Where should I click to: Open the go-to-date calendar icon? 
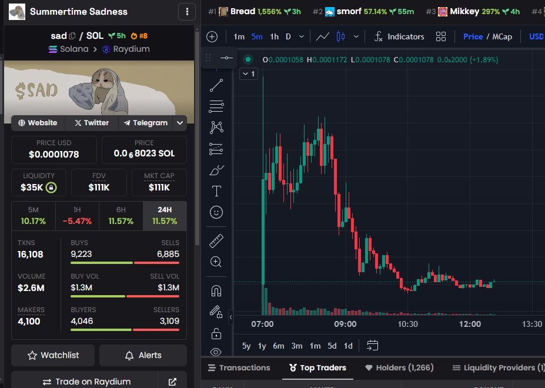372,346
